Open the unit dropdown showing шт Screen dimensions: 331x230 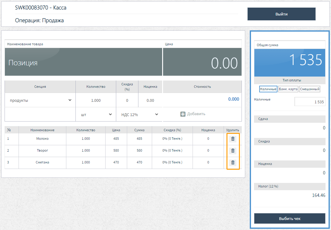(96, 115)
